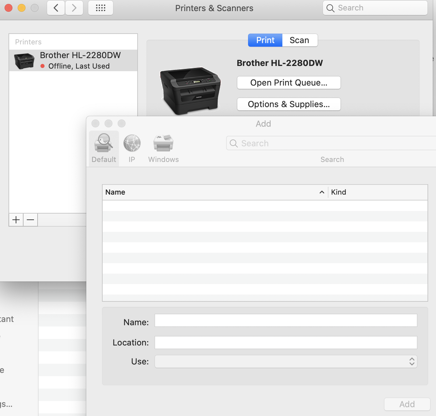436x416 pixels.
Task: Sort by Name column header arrow
Action: pos(322,192)
